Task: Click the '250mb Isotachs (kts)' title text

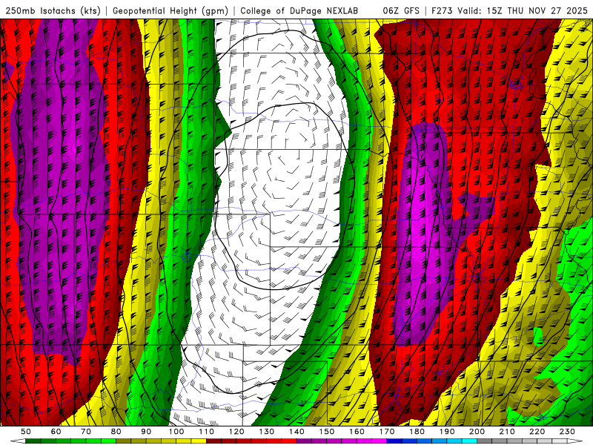Action: (x=53, y=11)
